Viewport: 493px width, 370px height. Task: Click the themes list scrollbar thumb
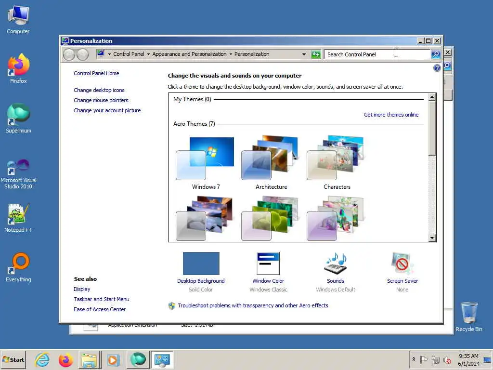tap(432, 128)
